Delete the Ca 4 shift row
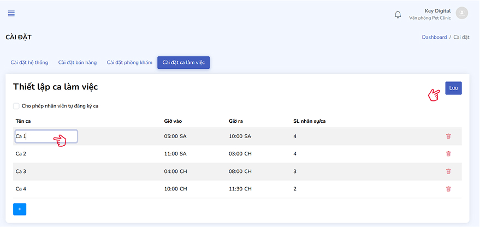This screenshot has height=227, width=480. tap(448, 189)
